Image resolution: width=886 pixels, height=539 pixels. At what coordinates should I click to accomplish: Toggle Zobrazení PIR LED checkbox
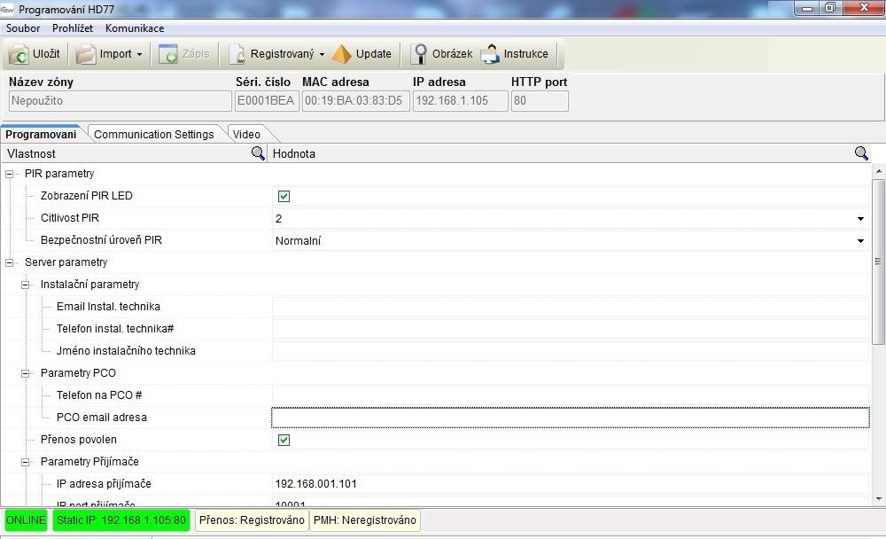click(x=284, y=196)
